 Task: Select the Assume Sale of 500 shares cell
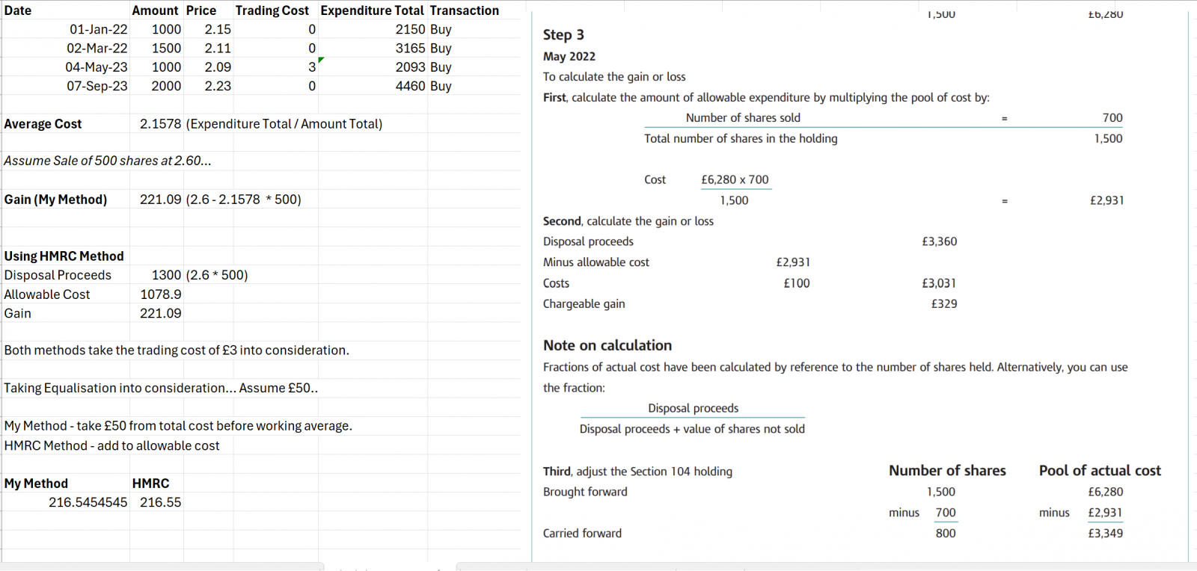[108, 161]
